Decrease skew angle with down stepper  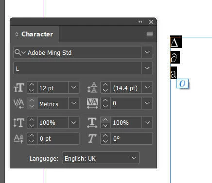(x=106, y=141)
